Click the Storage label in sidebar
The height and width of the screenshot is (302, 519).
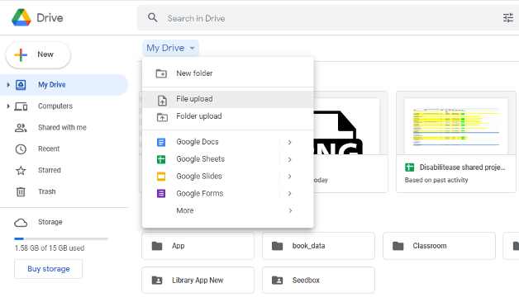pos(50,222)
